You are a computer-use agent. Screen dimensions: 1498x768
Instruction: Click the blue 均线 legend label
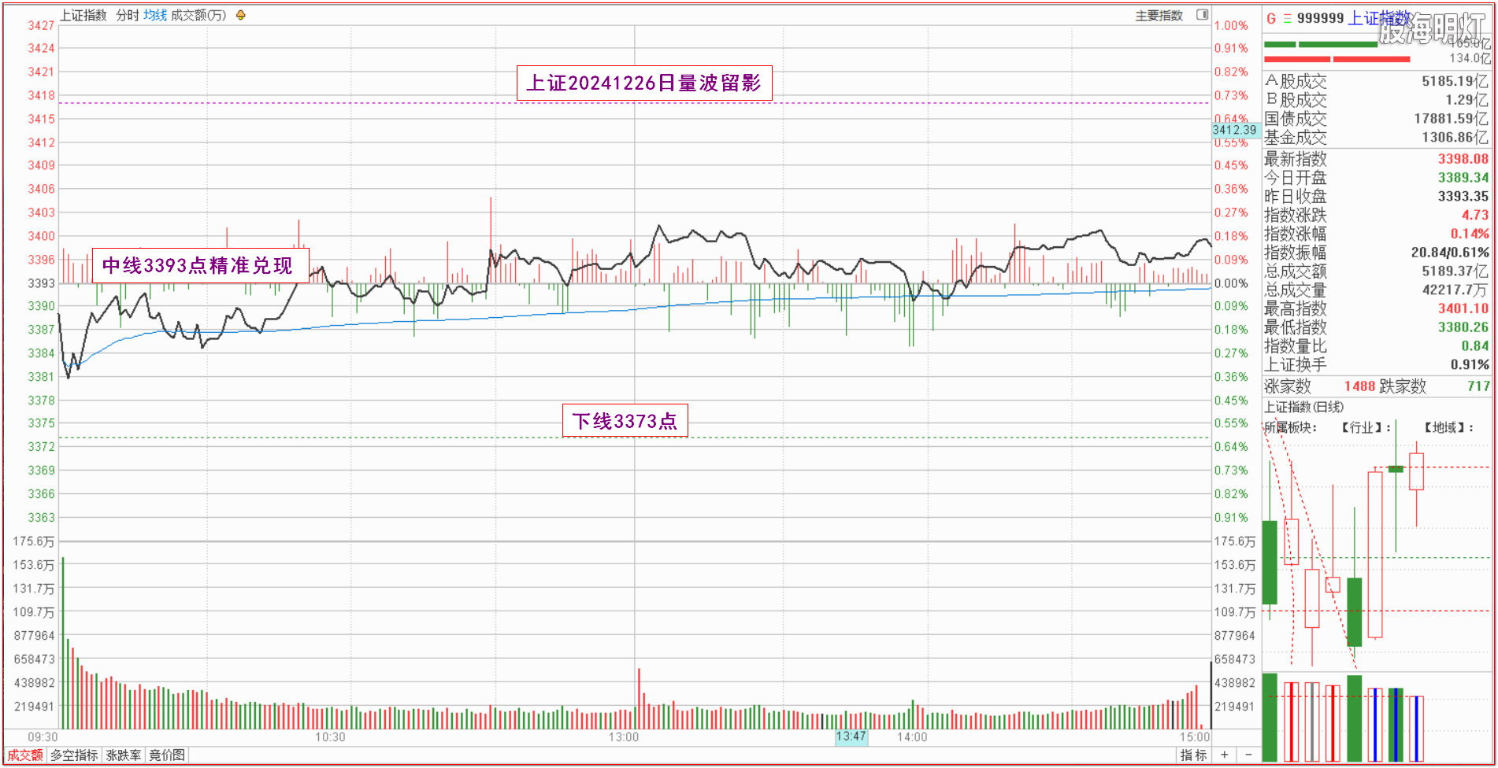click(155, 15)
